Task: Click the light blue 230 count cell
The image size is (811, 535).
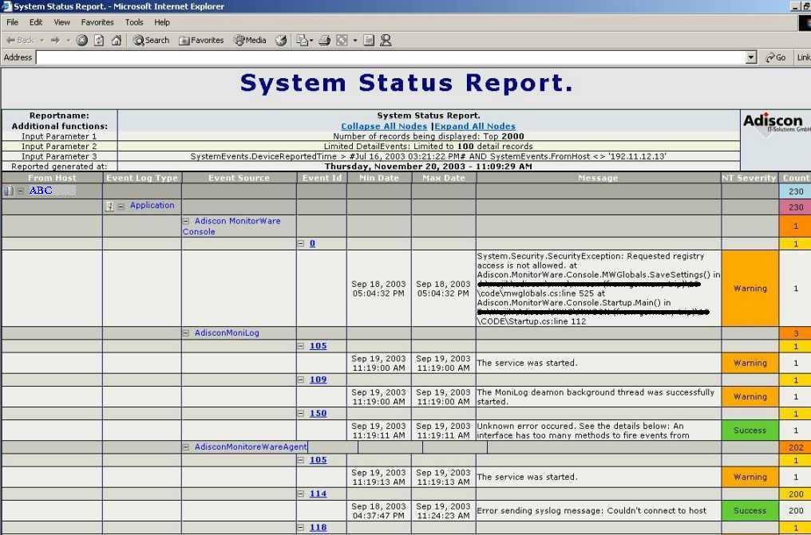Action: pos(796,191)
